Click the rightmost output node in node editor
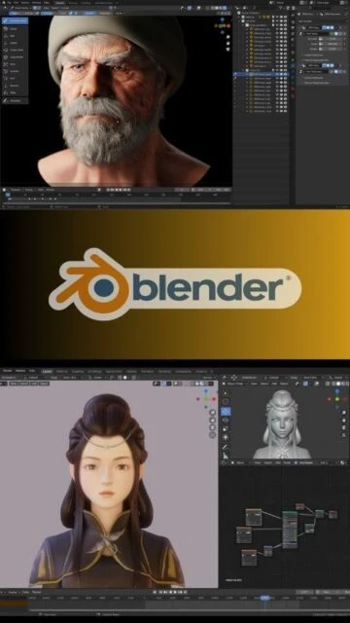350x623 pixels. point(332,514)
